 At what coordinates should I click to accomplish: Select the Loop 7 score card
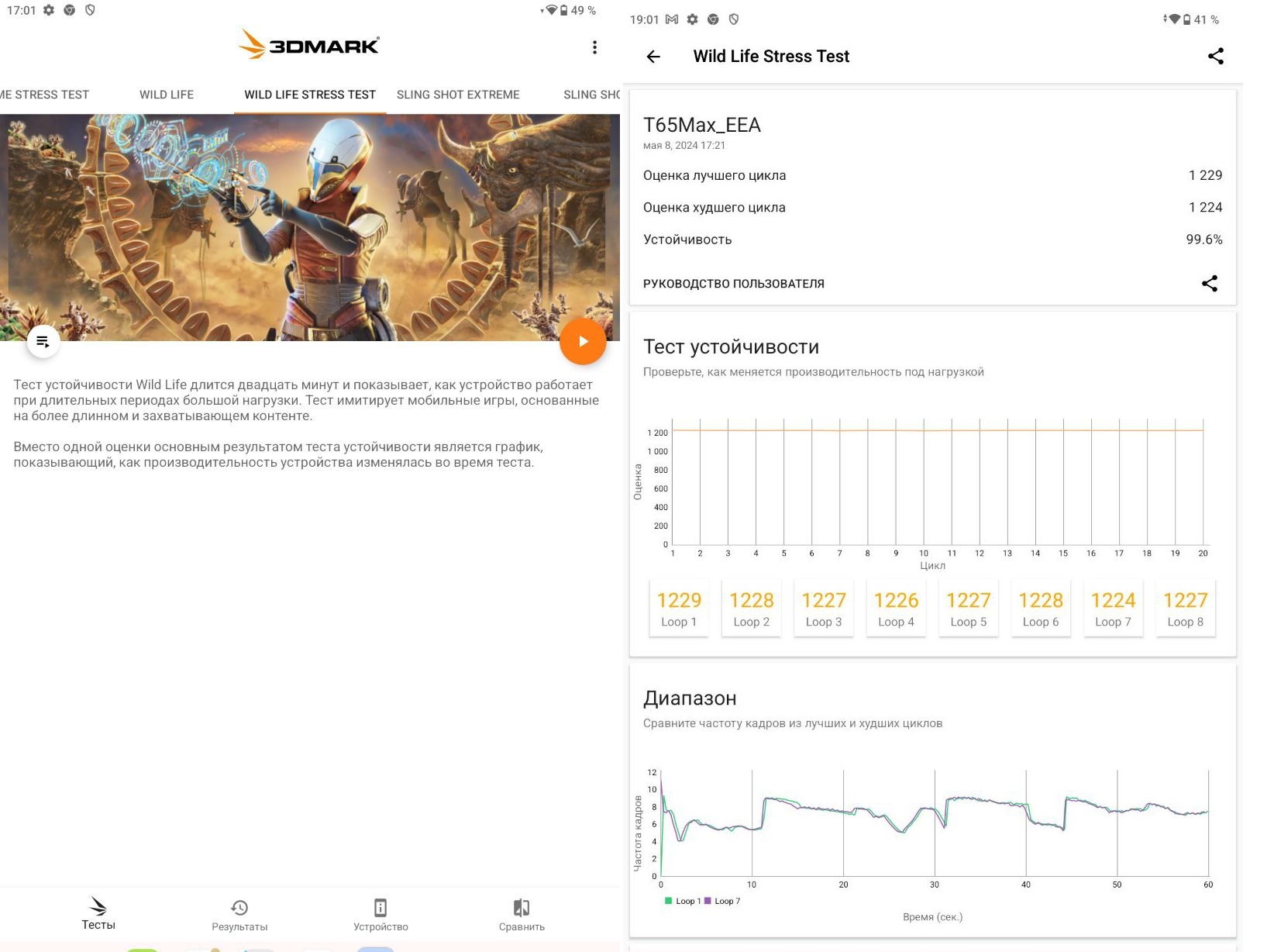(1113, 609)
